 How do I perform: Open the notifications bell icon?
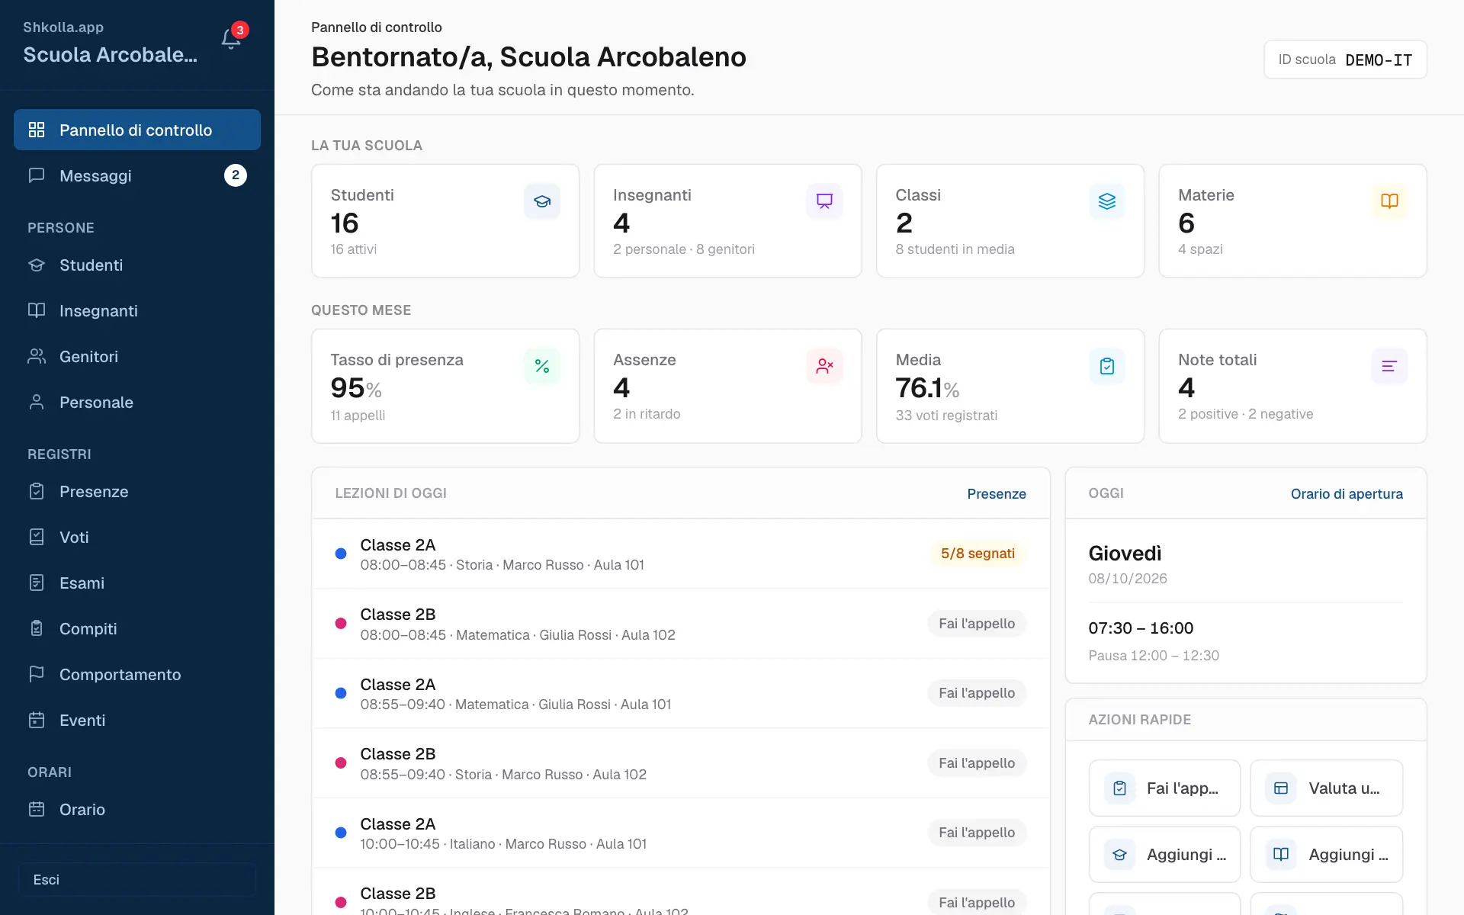231,39
